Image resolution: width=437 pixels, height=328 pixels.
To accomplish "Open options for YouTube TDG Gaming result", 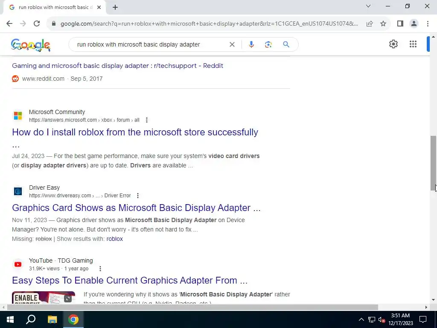I will pos(100,269).
